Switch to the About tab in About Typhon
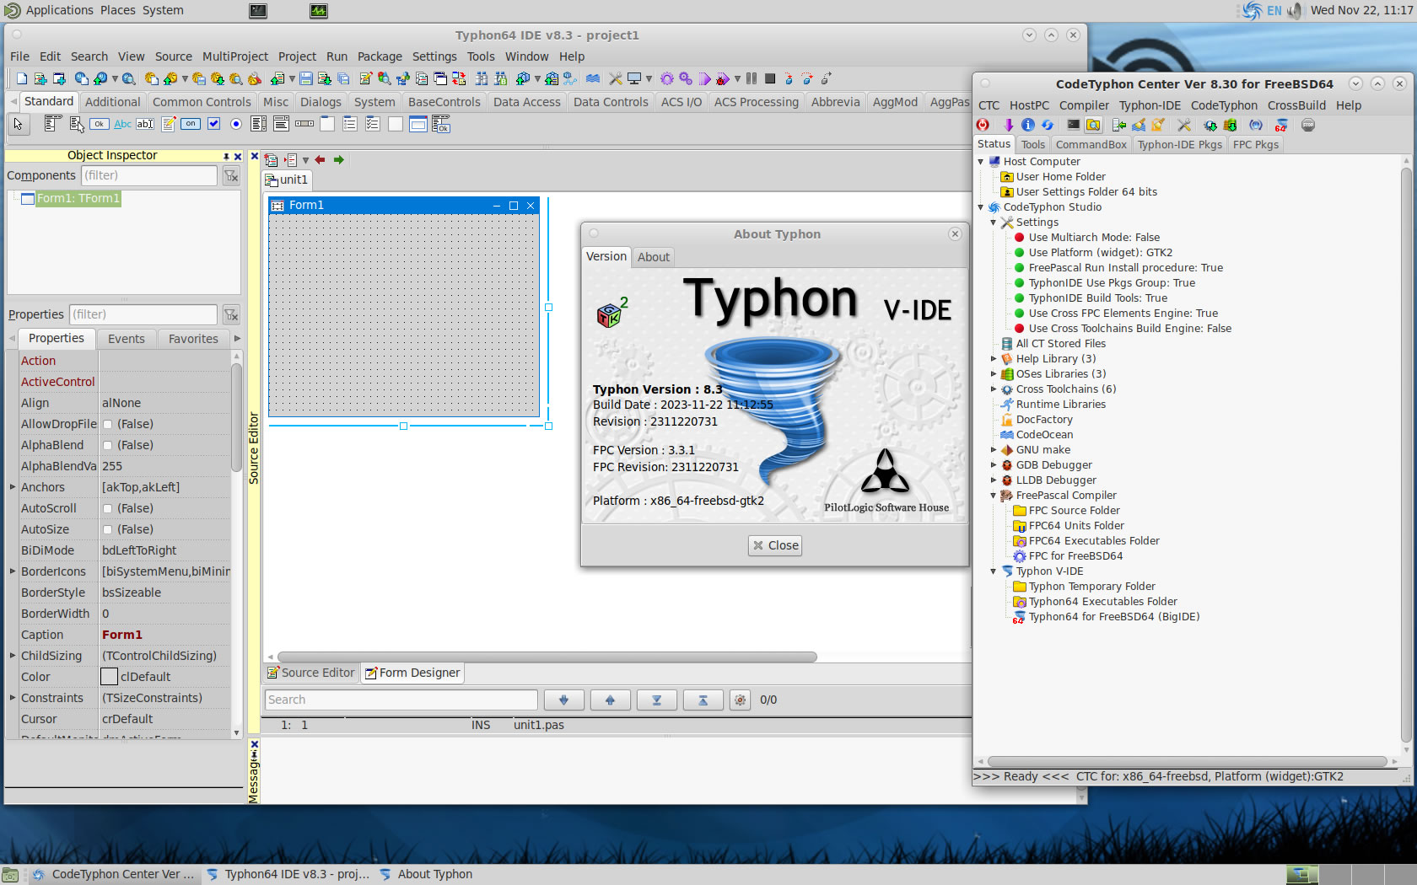The width and height of the screenshot is (1417, 885). pos(654,257)
